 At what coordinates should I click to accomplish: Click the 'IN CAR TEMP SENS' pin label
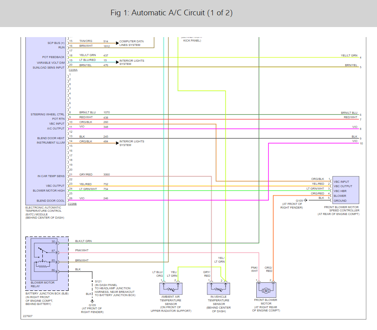click(x=51, y=176)
